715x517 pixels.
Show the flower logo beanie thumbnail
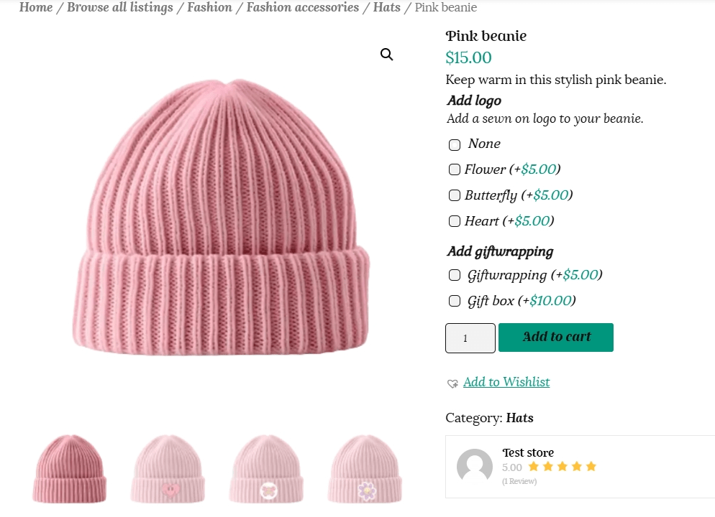(x=365, y=468)
